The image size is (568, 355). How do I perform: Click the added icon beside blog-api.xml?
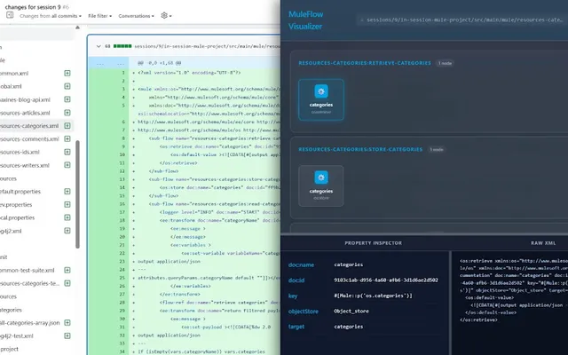click(x=67, y=99)
